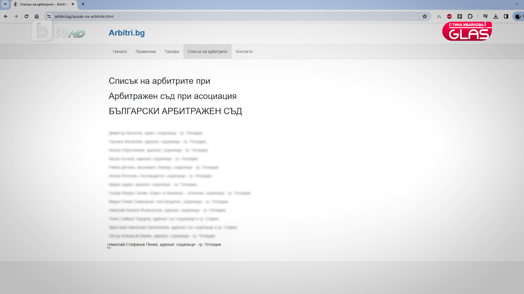Open the Extensions puzzle menu

point(470,16)
